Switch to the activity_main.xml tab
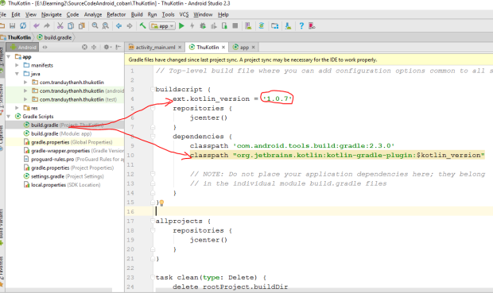This screenshot has width=493, height=293. tap(155, 48)
